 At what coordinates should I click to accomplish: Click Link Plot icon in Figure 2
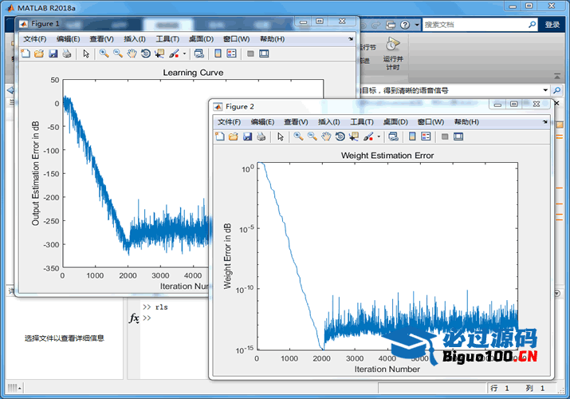[393, 136]
